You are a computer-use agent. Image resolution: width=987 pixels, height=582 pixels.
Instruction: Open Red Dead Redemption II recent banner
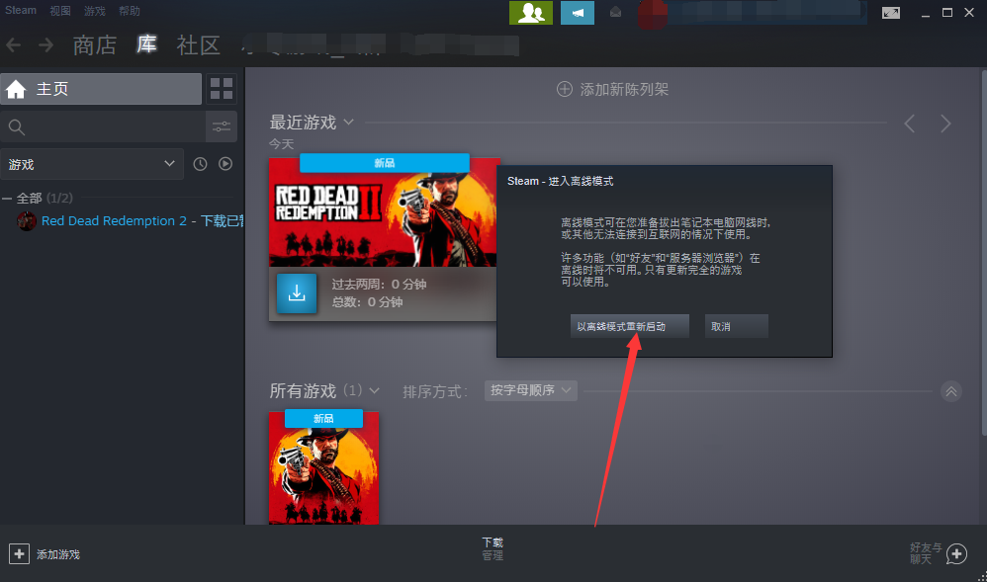click(x=383, y=212)
